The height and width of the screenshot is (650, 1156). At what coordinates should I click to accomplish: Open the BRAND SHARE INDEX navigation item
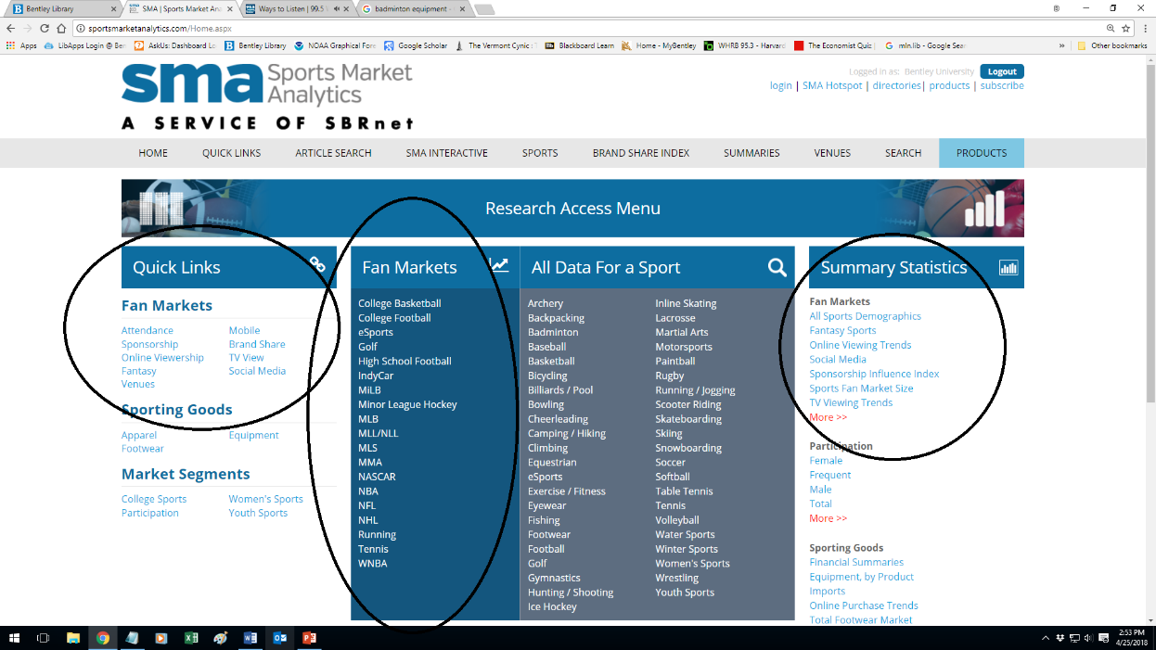pyautogui.click(x=641, y=153)
